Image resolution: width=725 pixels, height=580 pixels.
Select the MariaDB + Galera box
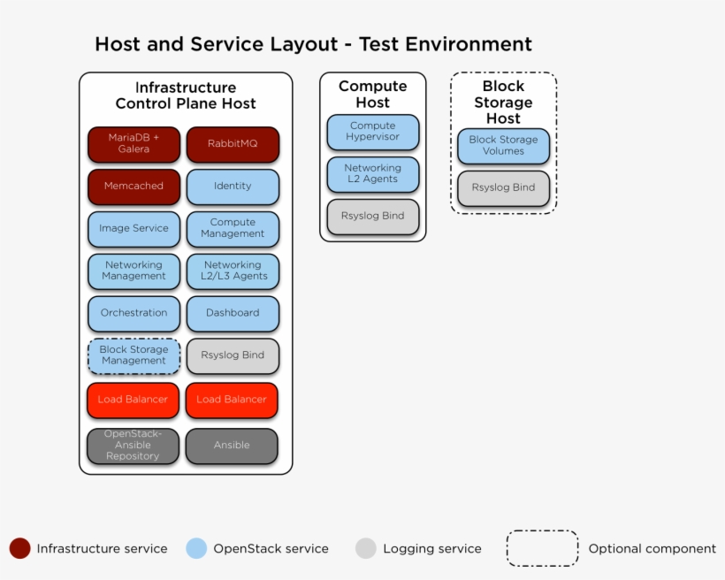[x=134, y=144]
